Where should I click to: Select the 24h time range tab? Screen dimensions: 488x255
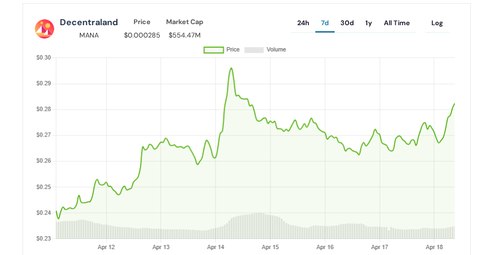pyautogui.click(x=303, y=23)
